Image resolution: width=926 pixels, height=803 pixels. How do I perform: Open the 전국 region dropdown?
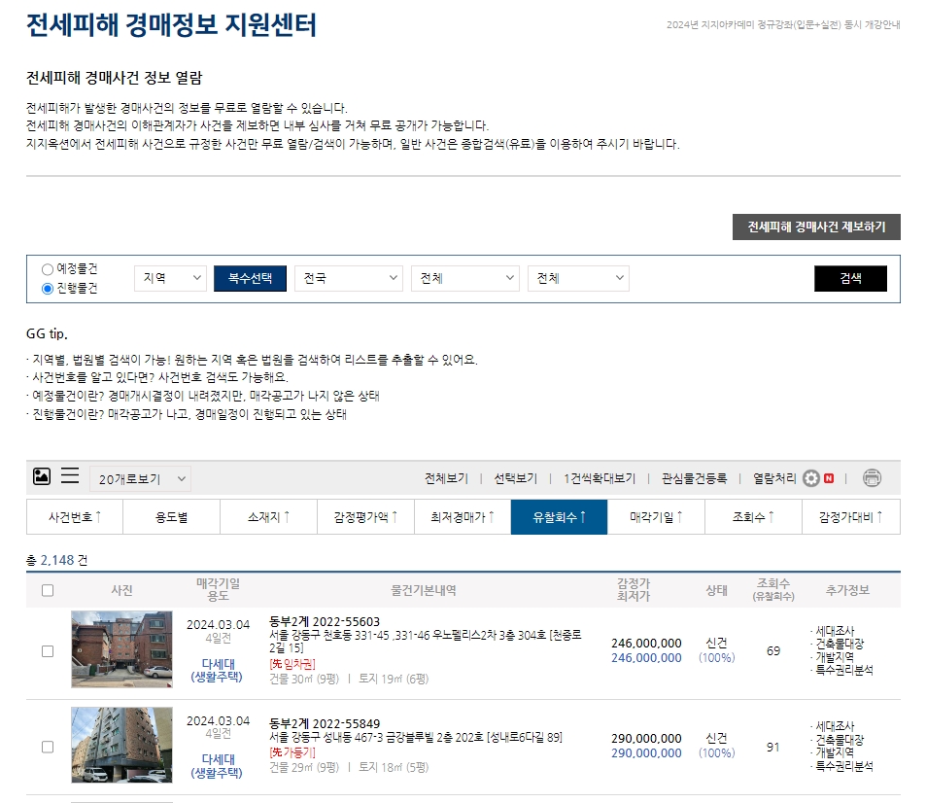(x=348, y=278)
